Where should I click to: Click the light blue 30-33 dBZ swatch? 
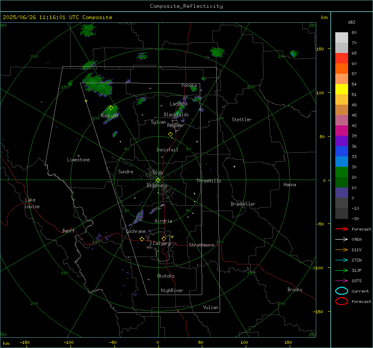point(342,161)
